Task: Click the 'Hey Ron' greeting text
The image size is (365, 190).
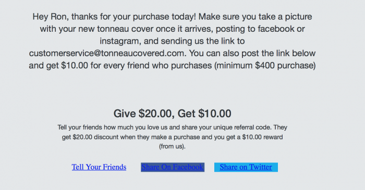Action: pos(50,17)
